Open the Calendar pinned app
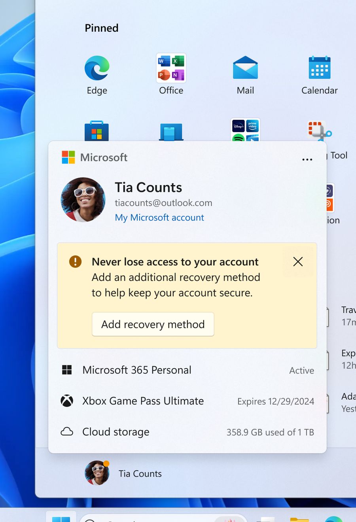The width and height of the screenshot is (356, 522). coord(320,75)
